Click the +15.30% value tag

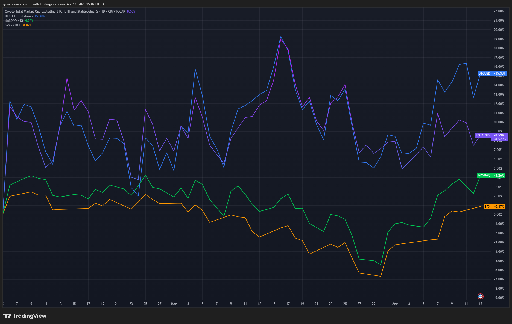(499, 73)
